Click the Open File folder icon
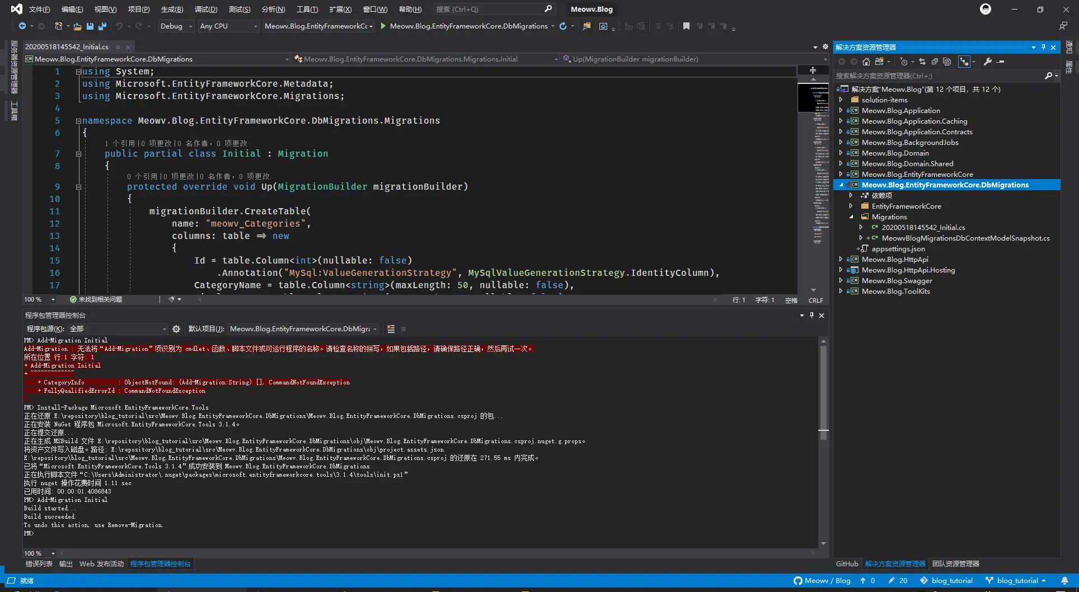The width and height of the screenshot is (1079, 592). (x=77, y=26)
